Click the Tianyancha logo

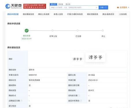point(14,6)
